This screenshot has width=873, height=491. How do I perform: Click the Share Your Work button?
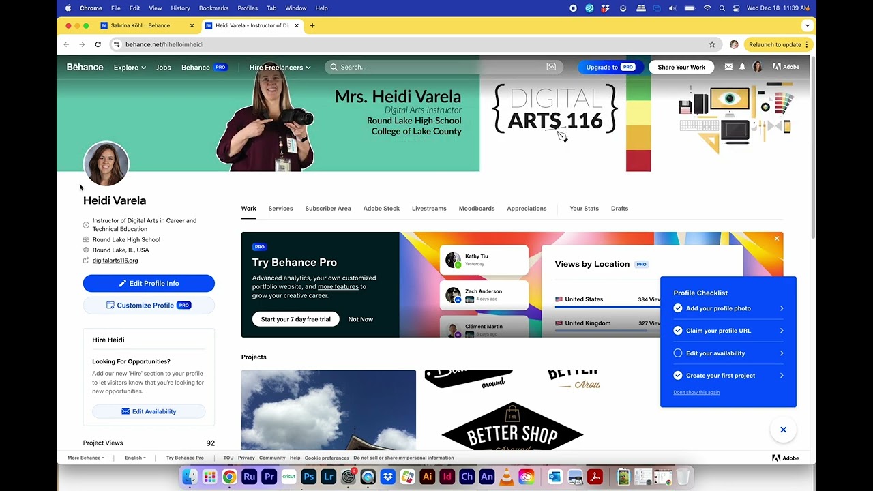(x=681, y=67)
